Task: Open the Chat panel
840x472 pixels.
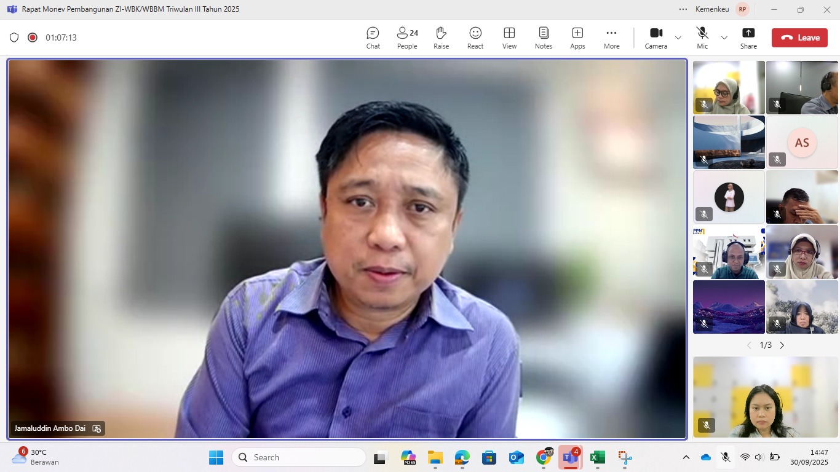Action: pos(373,37)
